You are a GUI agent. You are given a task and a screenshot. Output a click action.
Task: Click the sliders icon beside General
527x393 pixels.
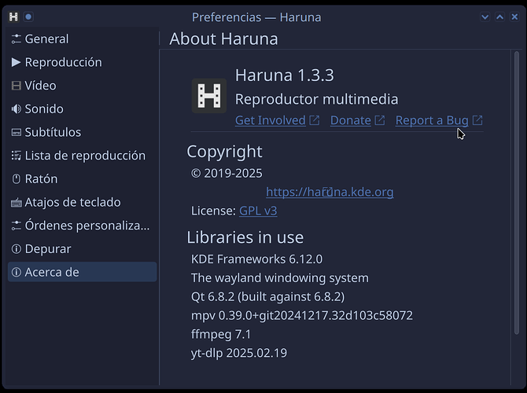pyautogui.click(x=17, y=39)
